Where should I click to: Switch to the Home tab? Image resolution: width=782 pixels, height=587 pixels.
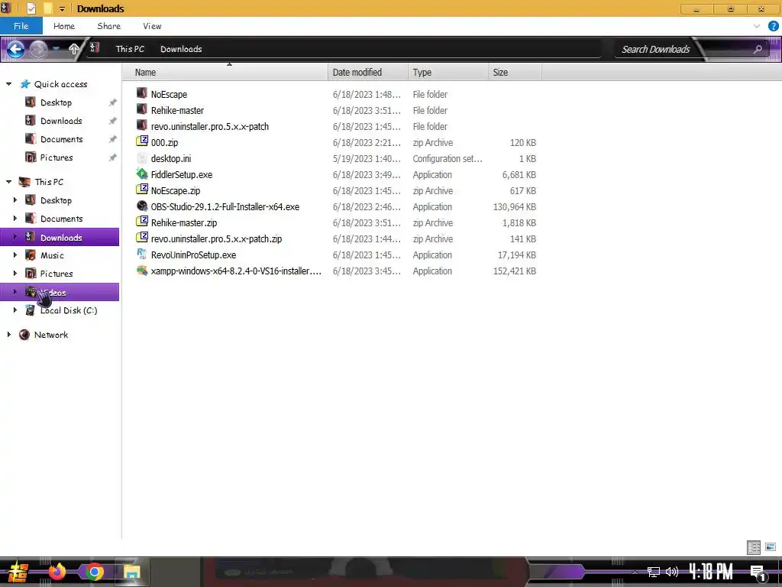tap(64, 26)
